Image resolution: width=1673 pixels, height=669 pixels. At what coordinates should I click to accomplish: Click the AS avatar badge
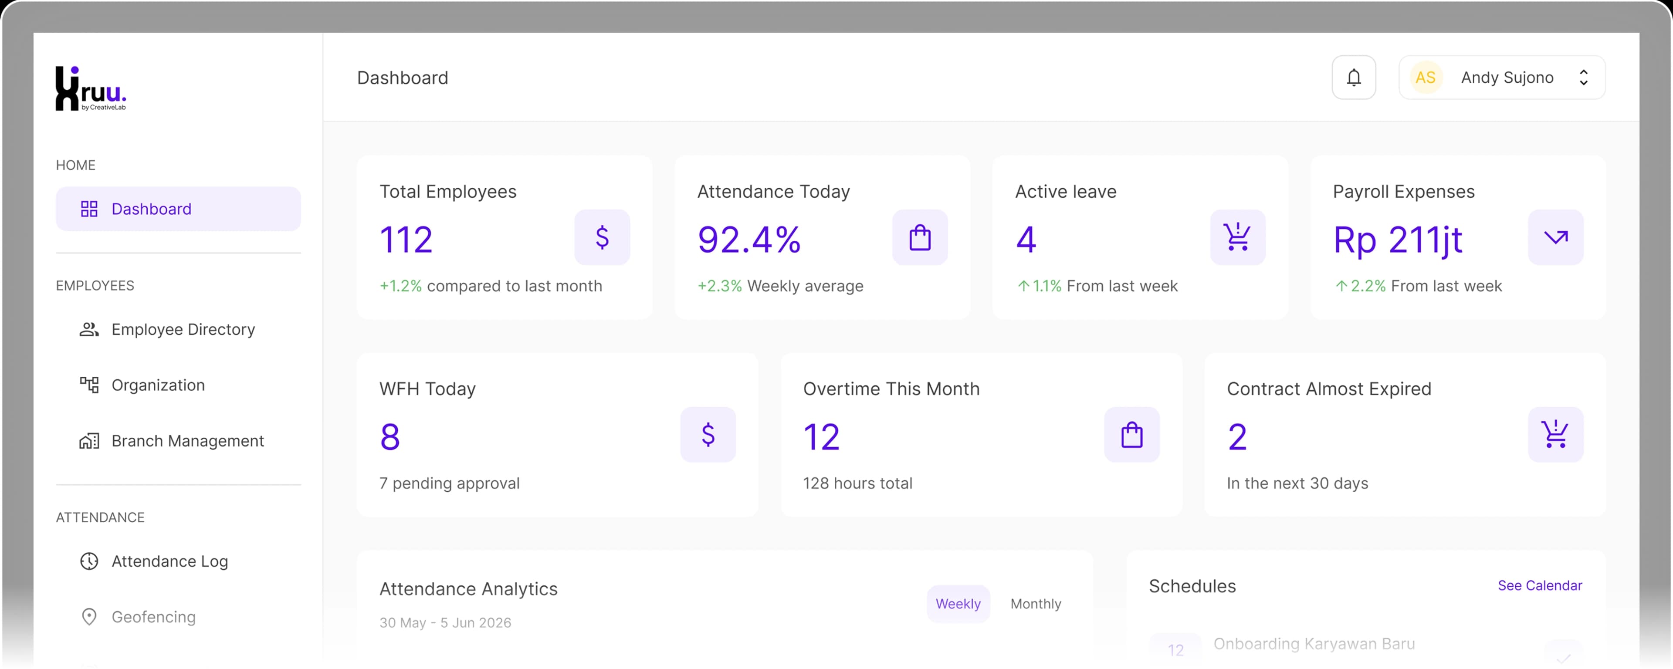pos(1425,77)
